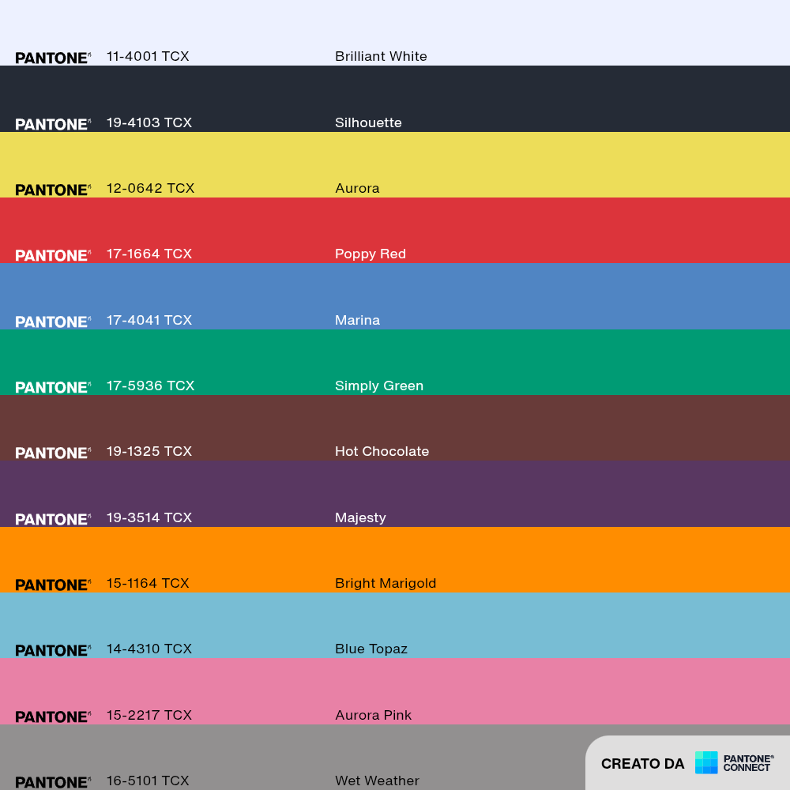The image size is (790, 790).
Task: Click the Pantone Connect logo icon
Action: 705,762
